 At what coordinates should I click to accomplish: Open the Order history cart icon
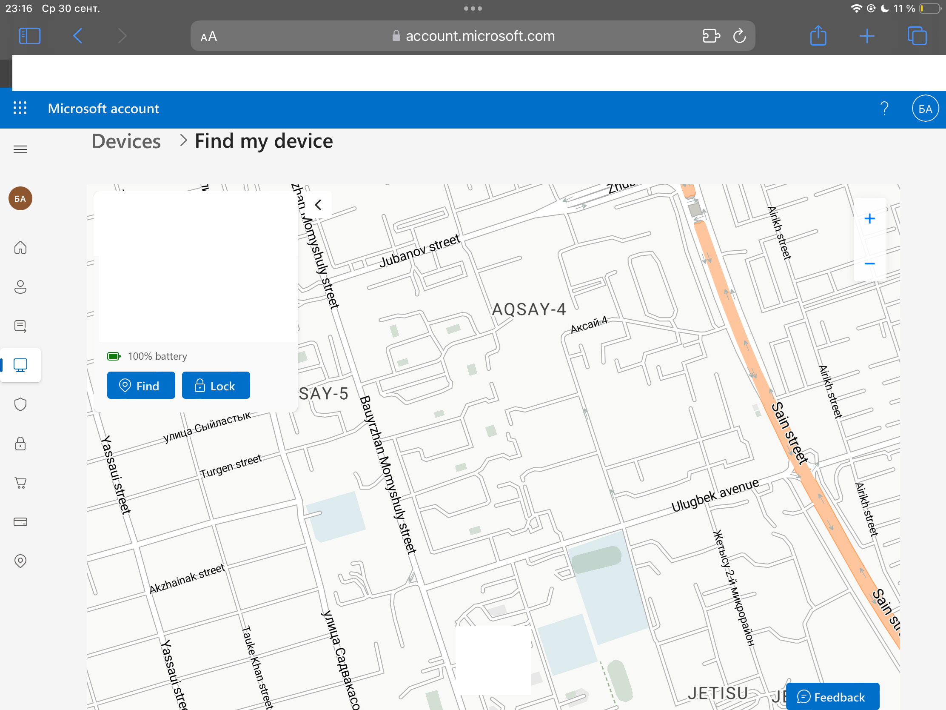point(20,483)
